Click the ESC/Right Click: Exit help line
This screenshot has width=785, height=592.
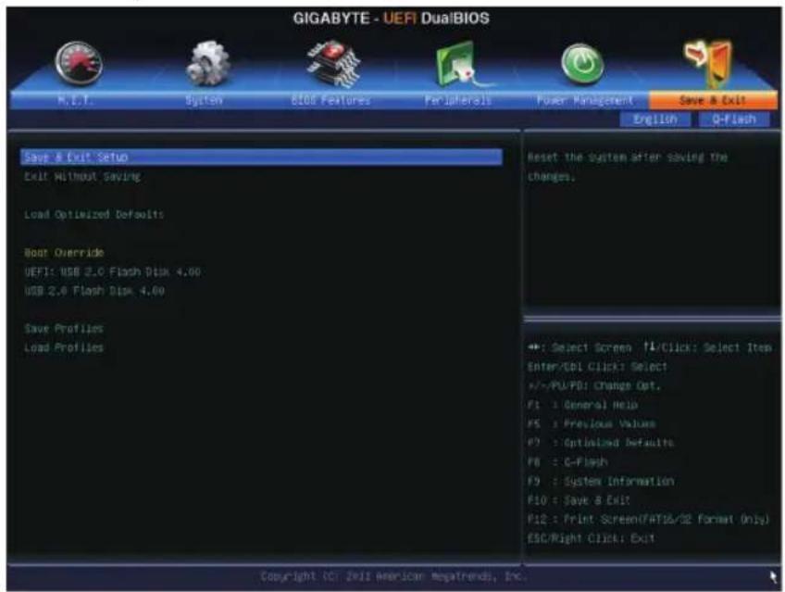coord(591,538)
